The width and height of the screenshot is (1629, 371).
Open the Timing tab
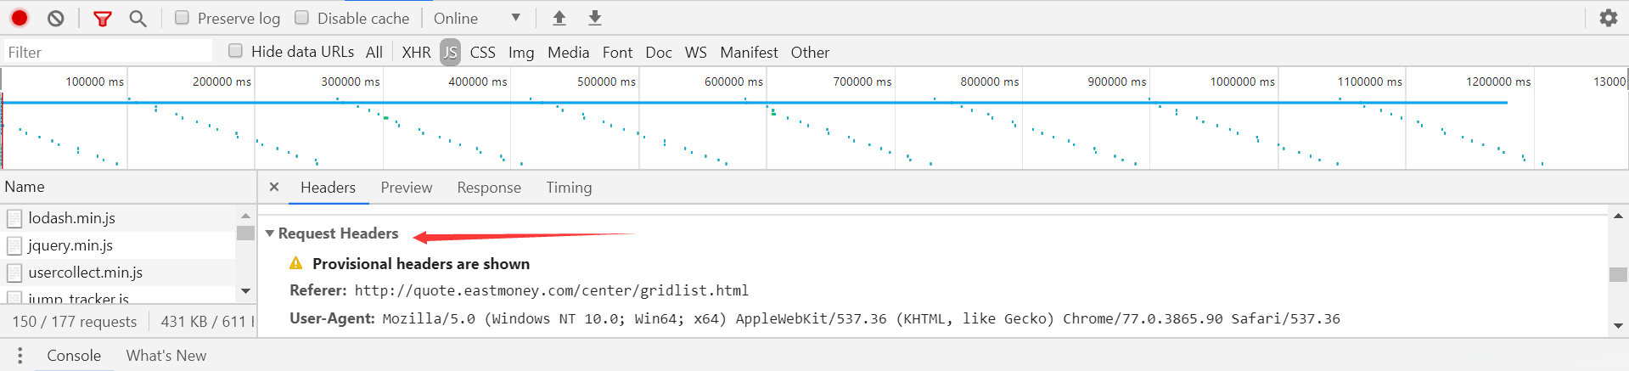pos(569,188)
